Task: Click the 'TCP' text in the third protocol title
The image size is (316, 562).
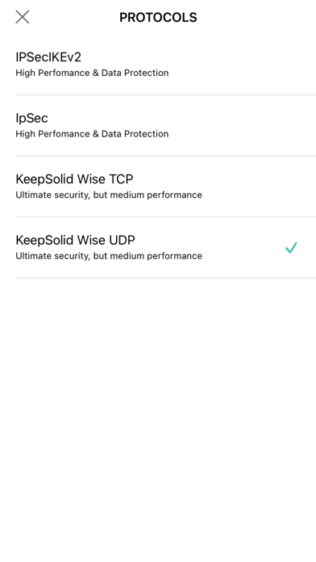Action: pos(121,178)
